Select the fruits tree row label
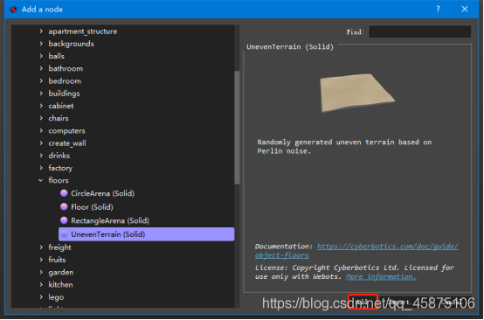Screen dimensions: 484x320 click(x=57, y=260)
